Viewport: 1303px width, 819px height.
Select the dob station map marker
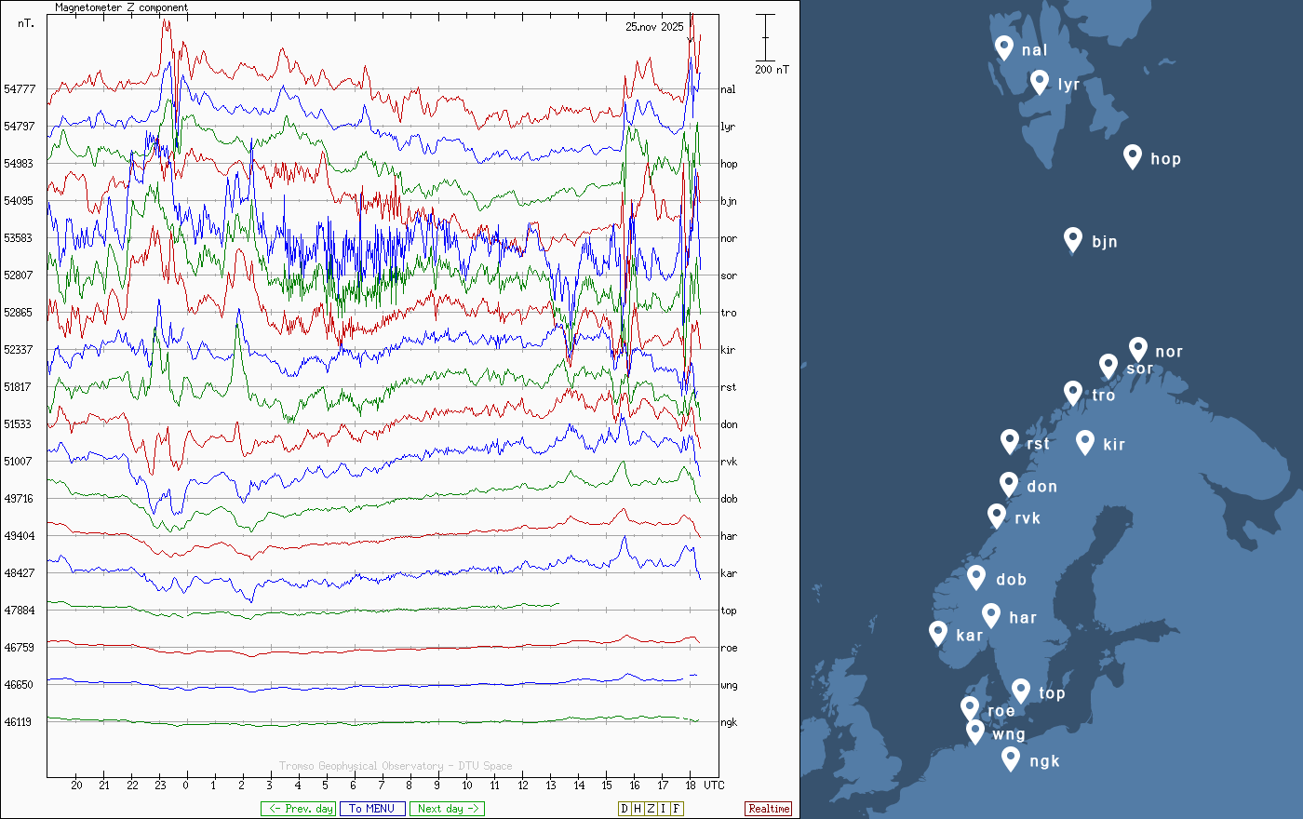pos(976,578)
